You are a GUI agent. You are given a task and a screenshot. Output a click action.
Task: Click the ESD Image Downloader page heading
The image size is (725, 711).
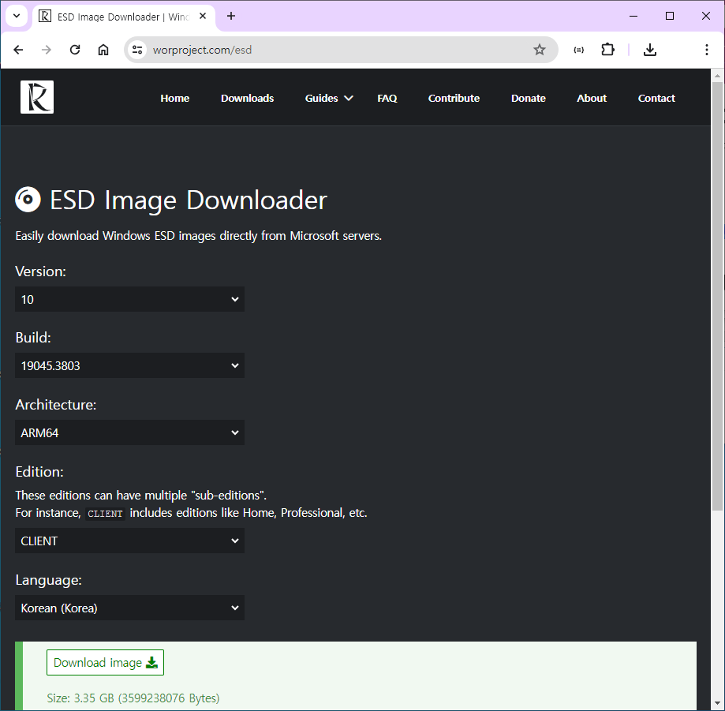click(x=189, y=200)
